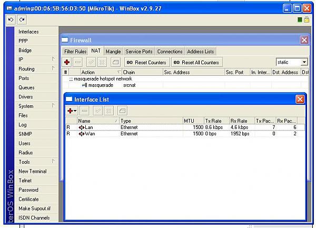The width and height of the screenshot is (316, 228).
Task: Open the static filter dropdown in Firewall
Action: pyautogui.click(x=304, y=62)
